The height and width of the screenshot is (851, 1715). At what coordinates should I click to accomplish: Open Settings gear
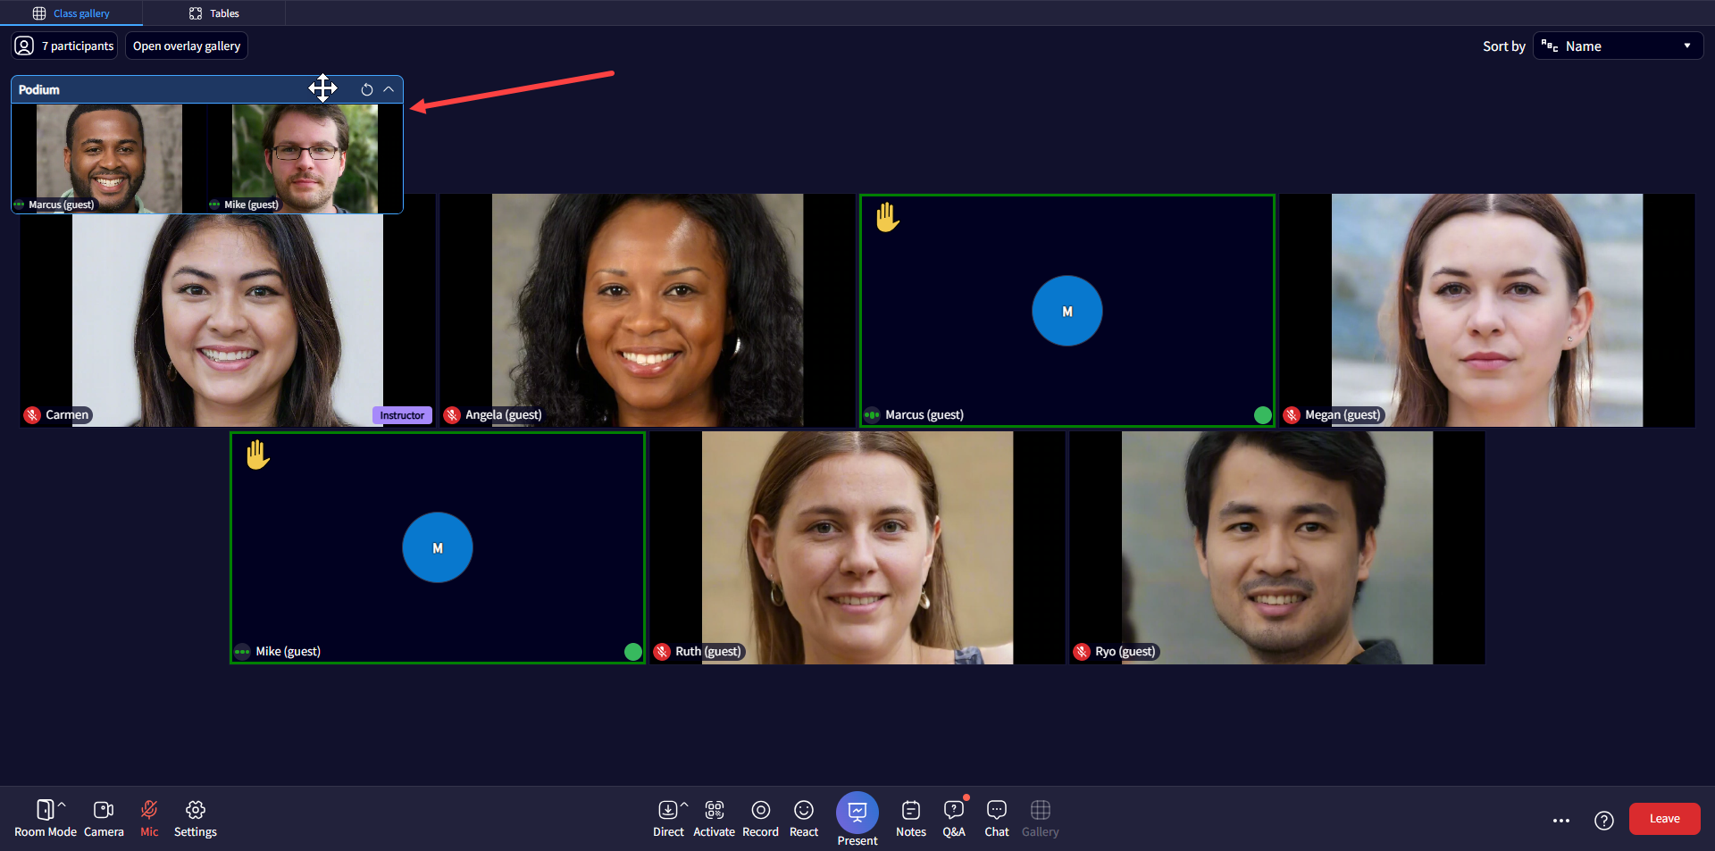click(196, 818)
